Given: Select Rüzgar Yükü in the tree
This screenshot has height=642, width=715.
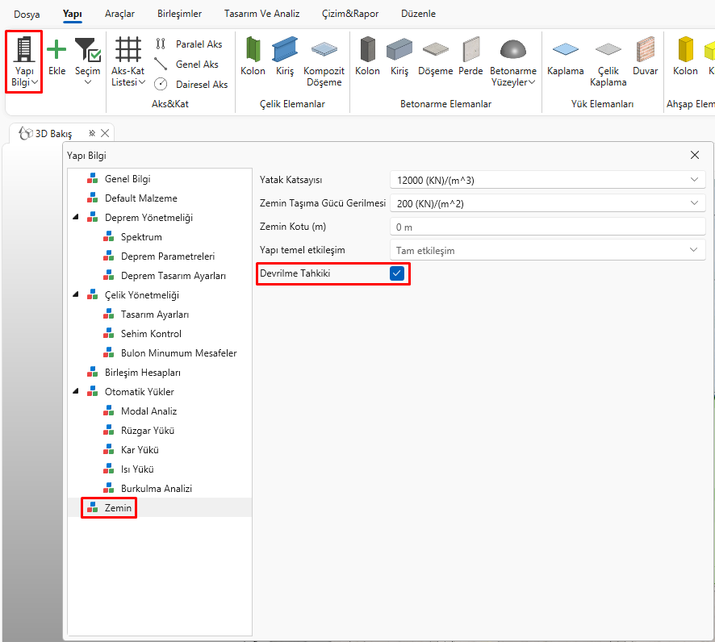Looking at the screenshot, I should [147, 431].
